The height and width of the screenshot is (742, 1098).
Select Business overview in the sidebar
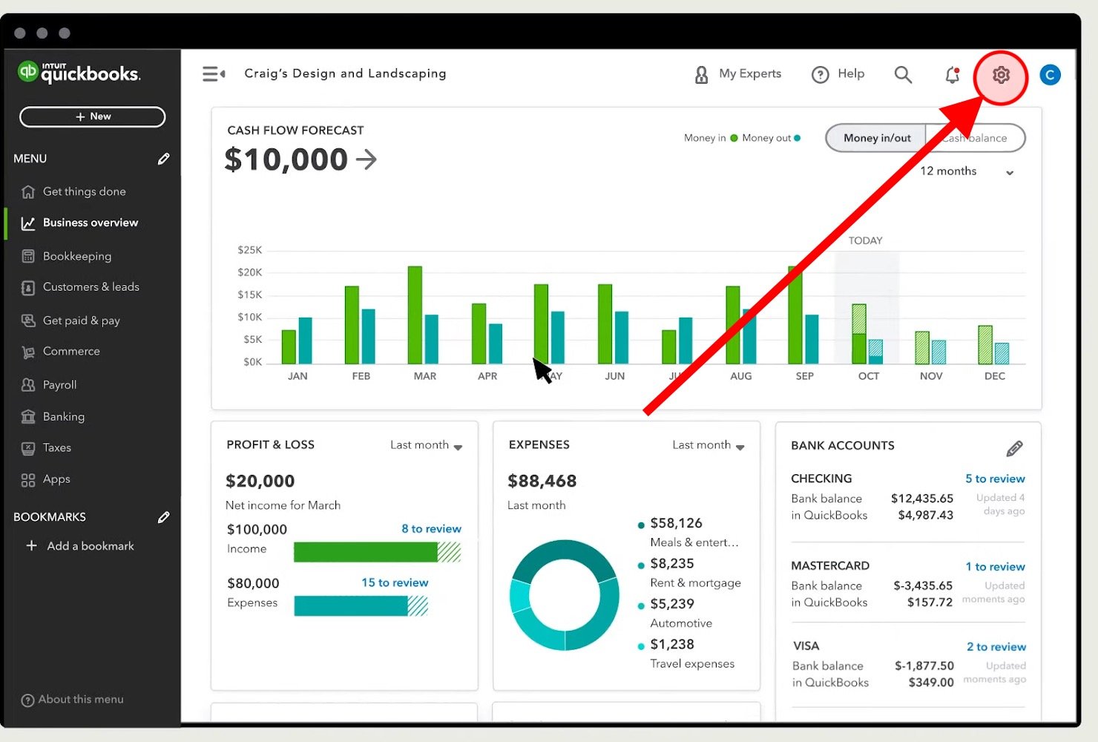[91, 223]
